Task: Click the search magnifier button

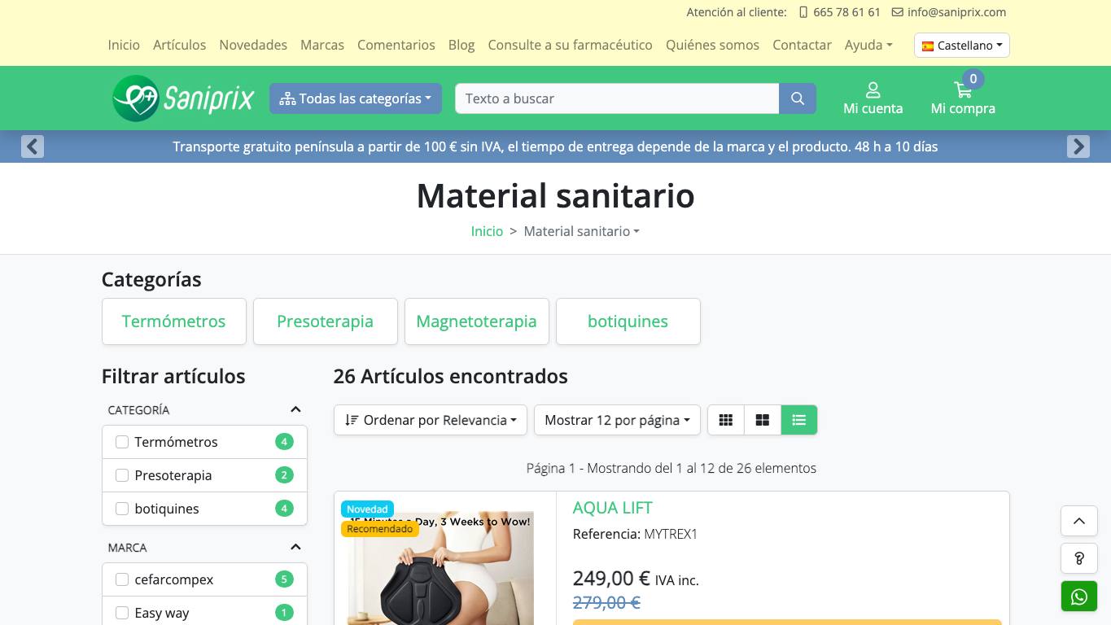Action: 798,98
